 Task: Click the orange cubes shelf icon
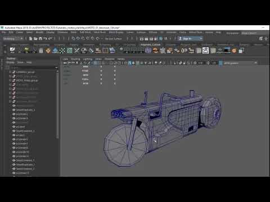pos(48,50)
